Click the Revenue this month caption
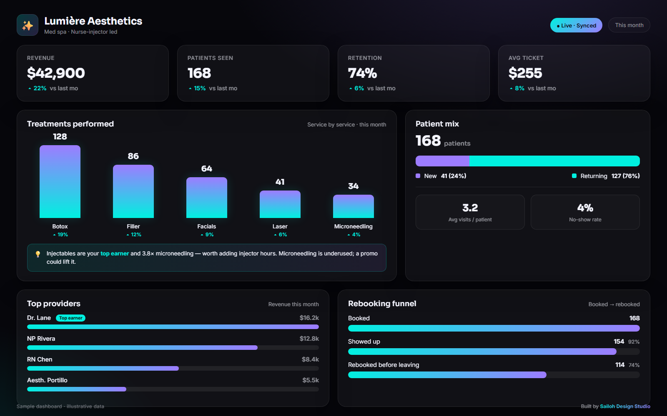The width and height of the screenshot is (667, 416). pos(293,304)
